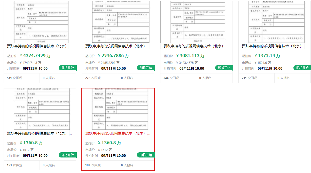Viewport: 311px width, 173px height.
Task: Click 0 人报名 beside the 187 次围观 count
Action: (x=127, y=165)
